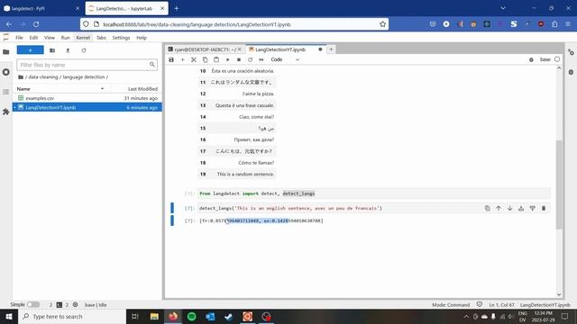
Task: Add a new launcher tab with plus
Action: pyautogui.click(x=331, y=49)
